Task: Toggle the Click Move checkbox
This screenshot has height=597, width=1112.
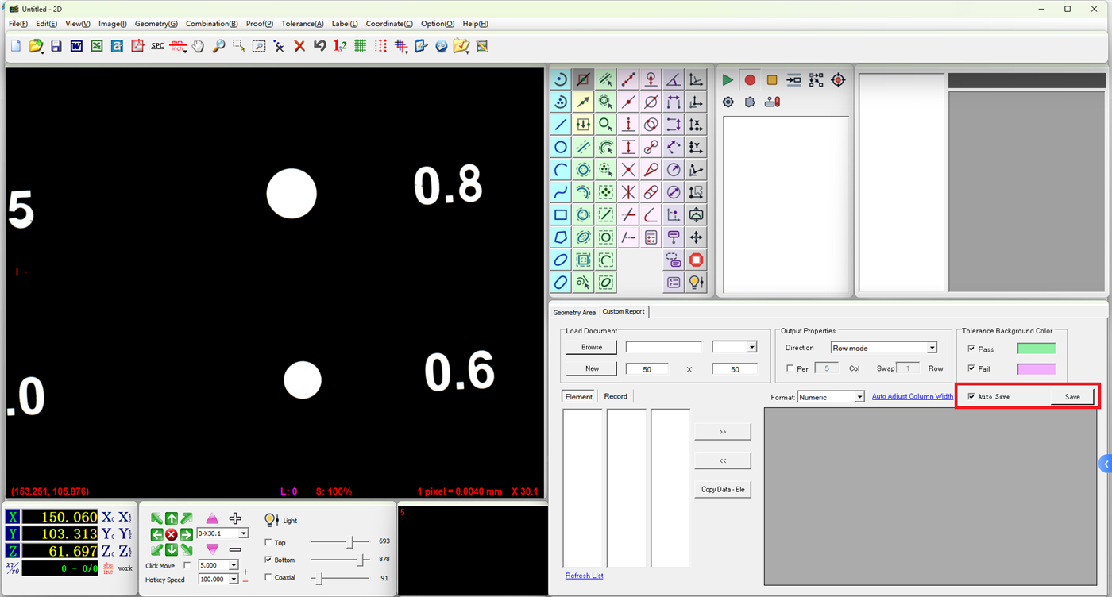Action: (187, 565)
